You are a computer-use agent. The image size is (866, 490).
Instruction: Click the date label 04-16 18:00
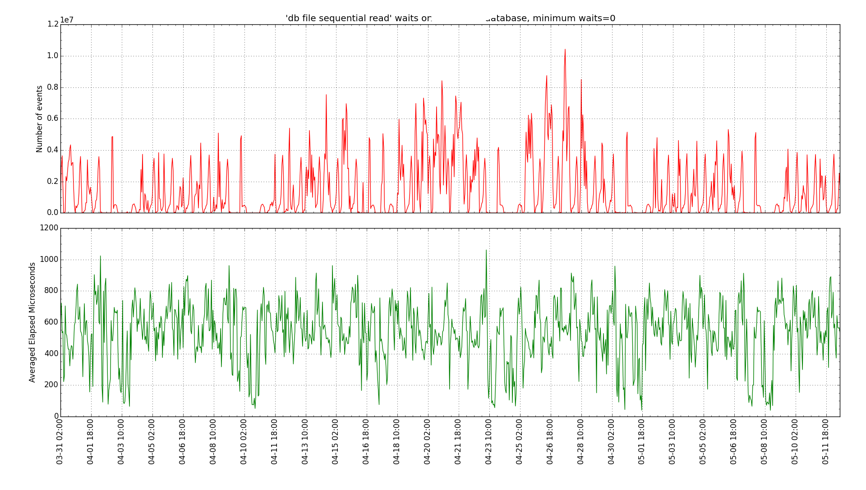pyautogui.click(x=366, y=442)
